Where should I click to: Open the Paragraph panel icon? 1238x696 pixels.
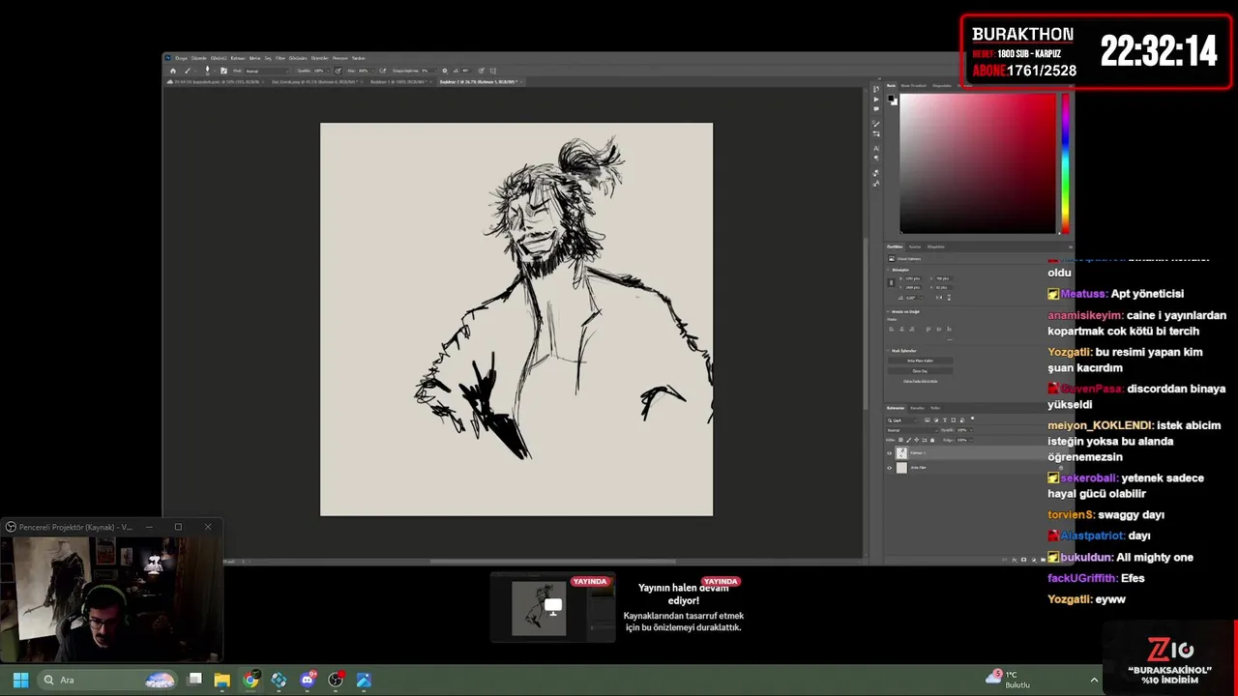point(876,159)
